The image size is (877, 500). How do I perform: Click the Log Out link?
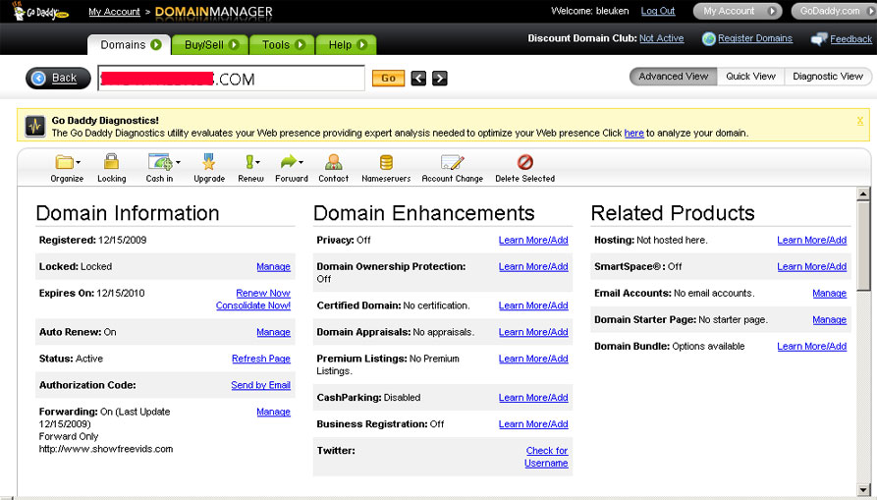coord(658,11)
